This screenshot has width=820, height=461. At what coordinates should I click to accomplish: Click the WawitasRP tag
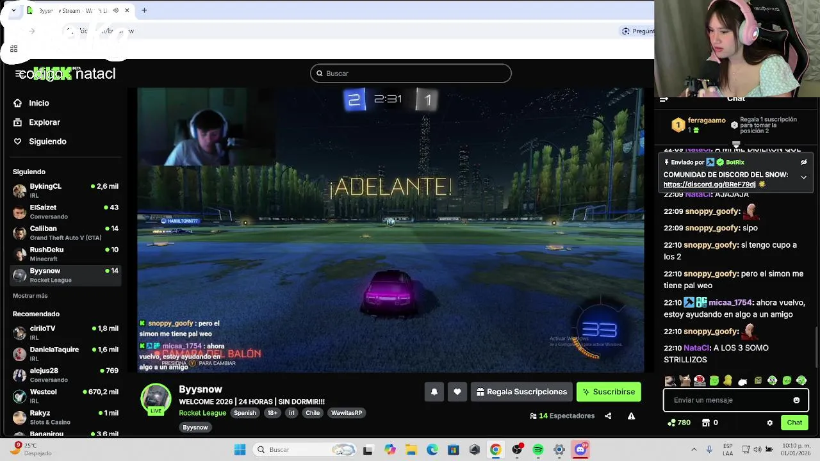[347, 413]
